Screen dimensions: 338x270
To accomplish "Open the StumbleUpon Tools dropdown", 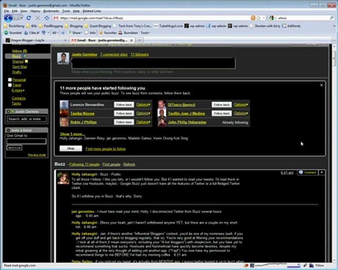I will point(145,33).
